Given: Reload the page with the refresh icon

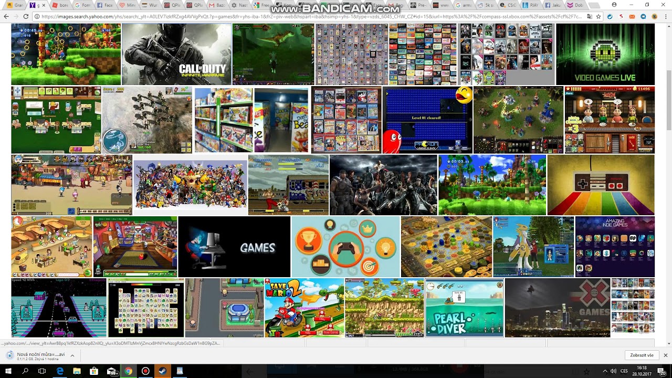Looking at the screenshot, I should 26,16.
